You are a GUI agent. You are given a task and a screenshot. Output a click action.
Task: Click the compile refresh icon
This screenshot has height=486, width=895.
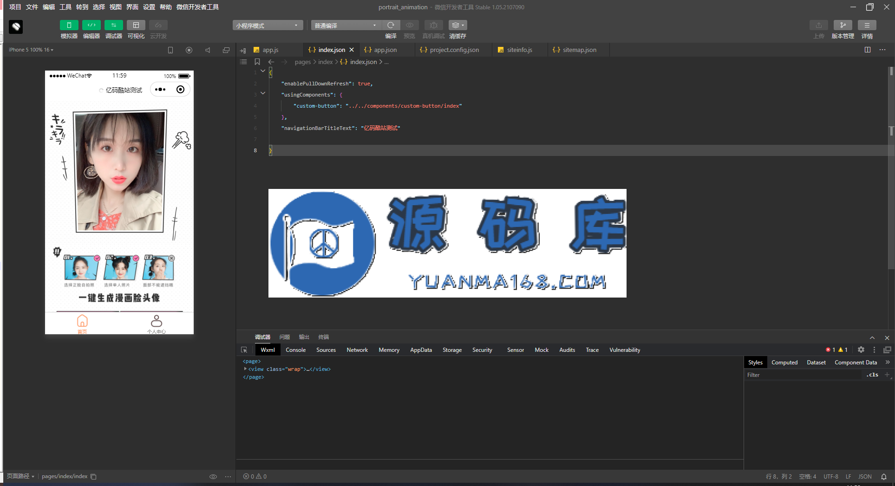(391, 25)
